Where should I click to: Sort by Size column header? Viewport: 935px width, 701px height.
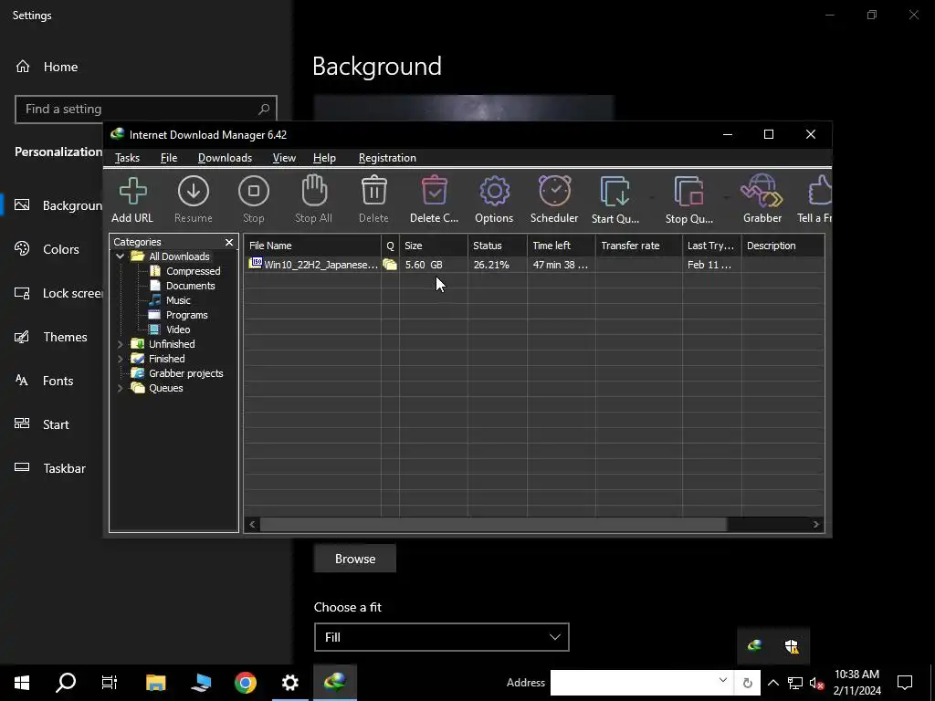click(434, 246)
